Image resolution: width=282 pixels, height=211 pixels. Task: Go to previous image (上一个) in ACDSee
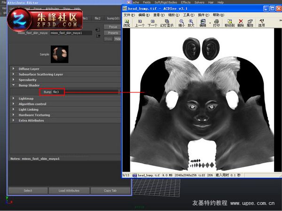[140, 23]
